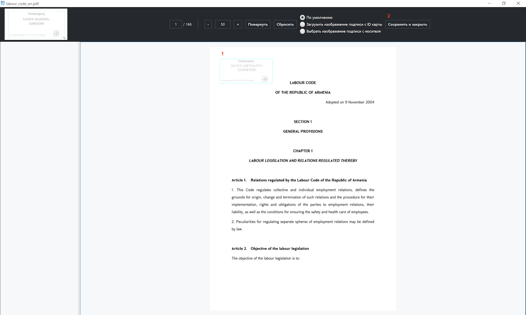526x315 pixels.
Task: Increase zoom with the plus button
Action: pyautogui.click(x=238, y=25)
